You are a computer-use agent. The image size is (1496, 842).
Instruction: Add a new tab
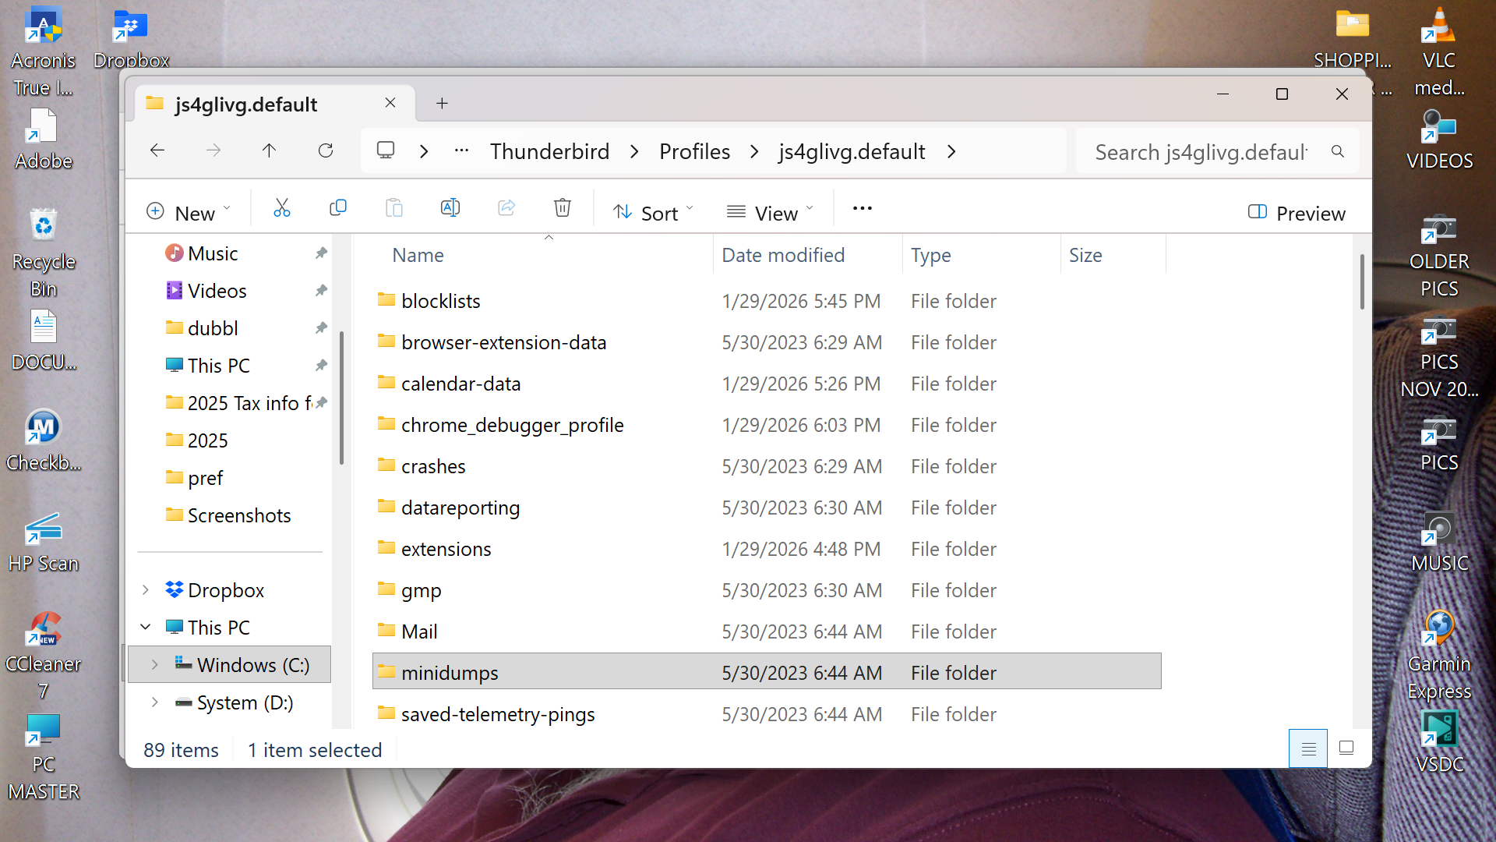point(442,103)
